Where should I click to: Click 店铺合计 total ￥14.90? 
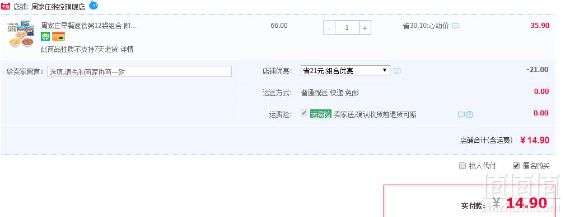(x=535, y=140)
